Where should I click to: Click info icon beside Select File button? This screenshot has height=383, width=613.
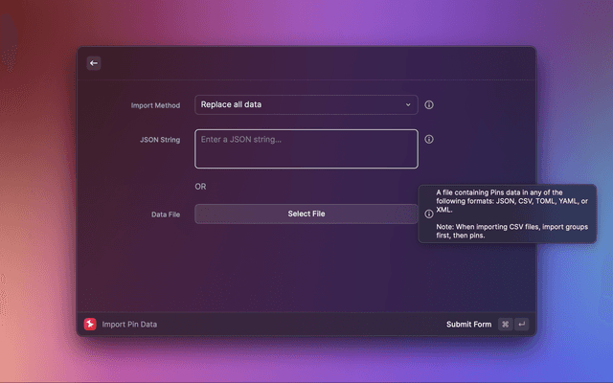tap(428, 214)
